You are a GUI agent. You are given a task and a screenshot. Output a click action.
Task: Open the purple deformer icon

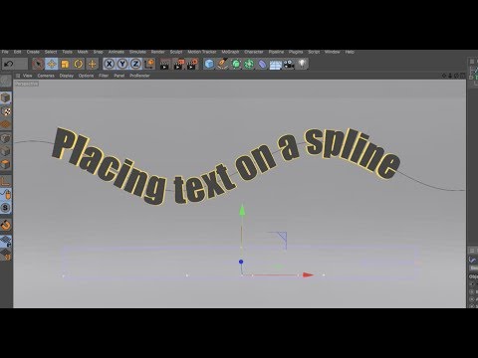coord(262,64)
